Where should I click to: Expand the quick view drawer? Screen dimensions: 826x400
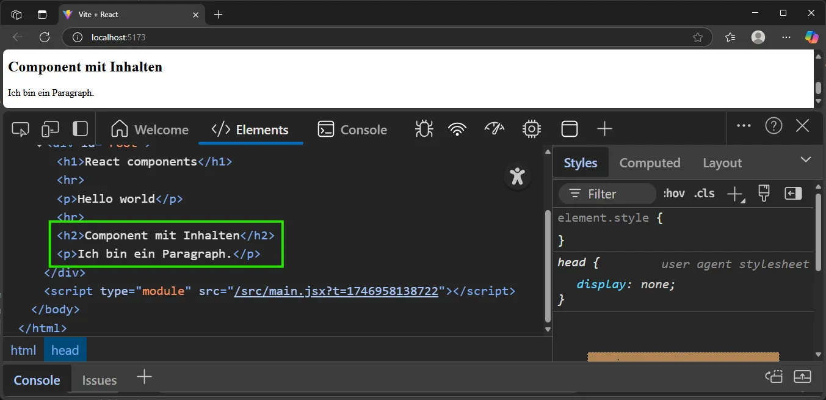point(802,377)
